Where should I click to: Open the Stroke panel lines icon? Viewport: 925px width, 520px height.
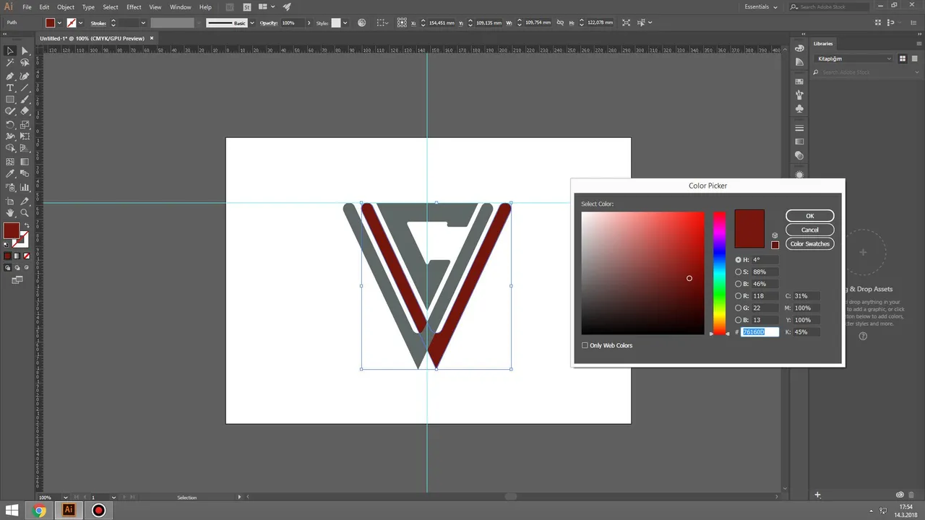(799, 128)
